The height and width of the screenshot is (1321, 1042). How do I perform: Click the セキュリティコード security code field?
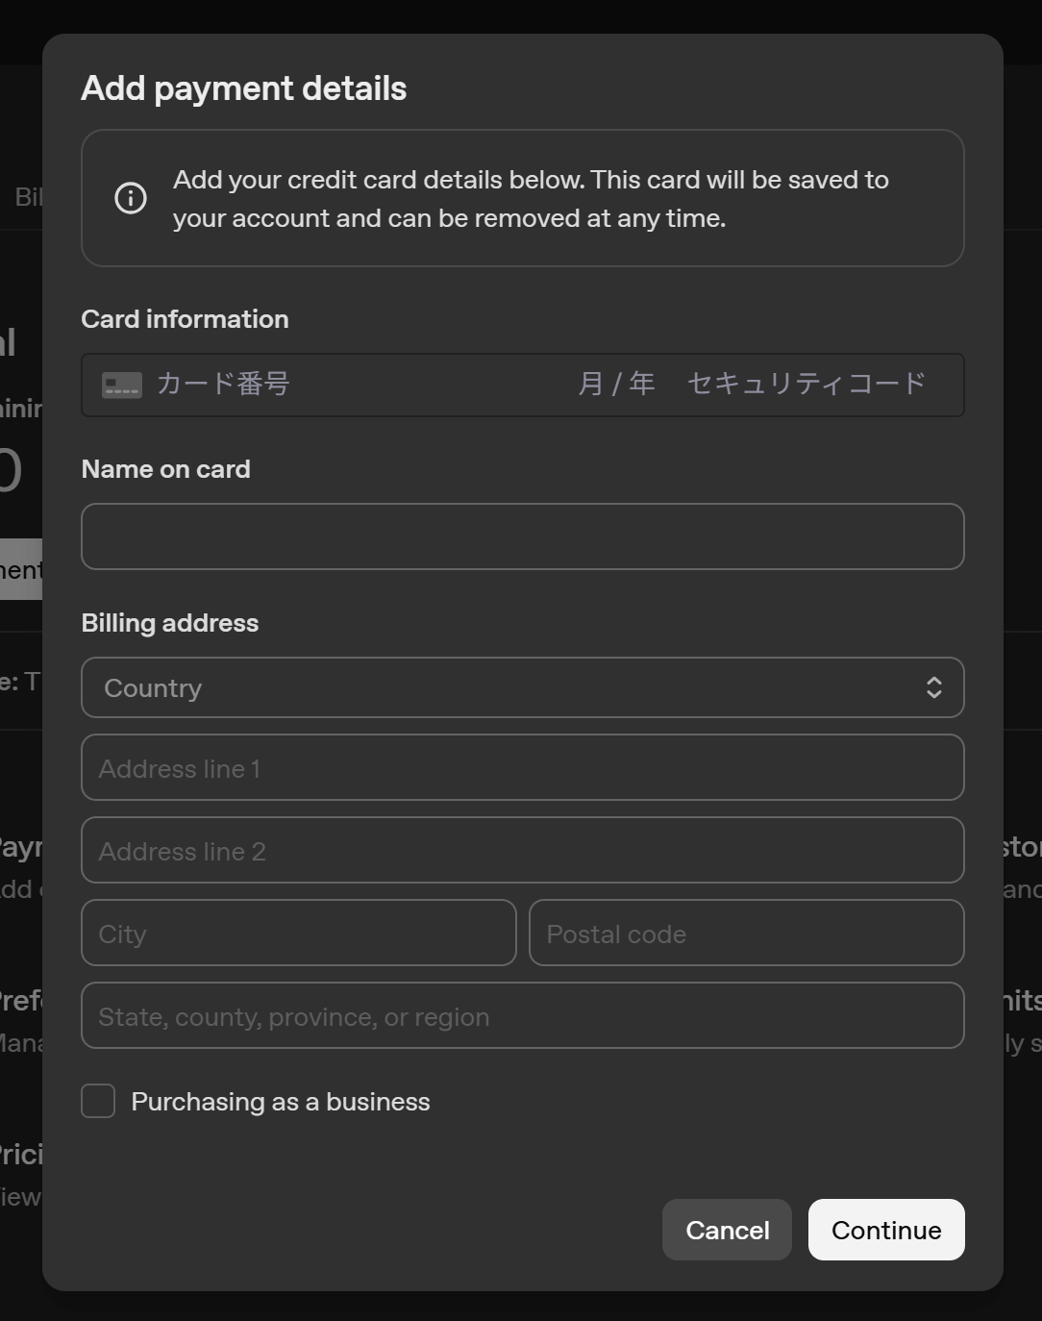point(806,385)
